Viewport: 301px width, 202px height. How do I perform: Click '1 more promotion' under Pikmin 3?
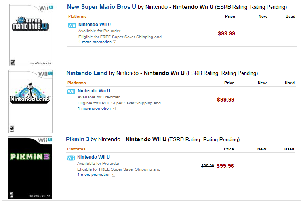coord(94,175)
